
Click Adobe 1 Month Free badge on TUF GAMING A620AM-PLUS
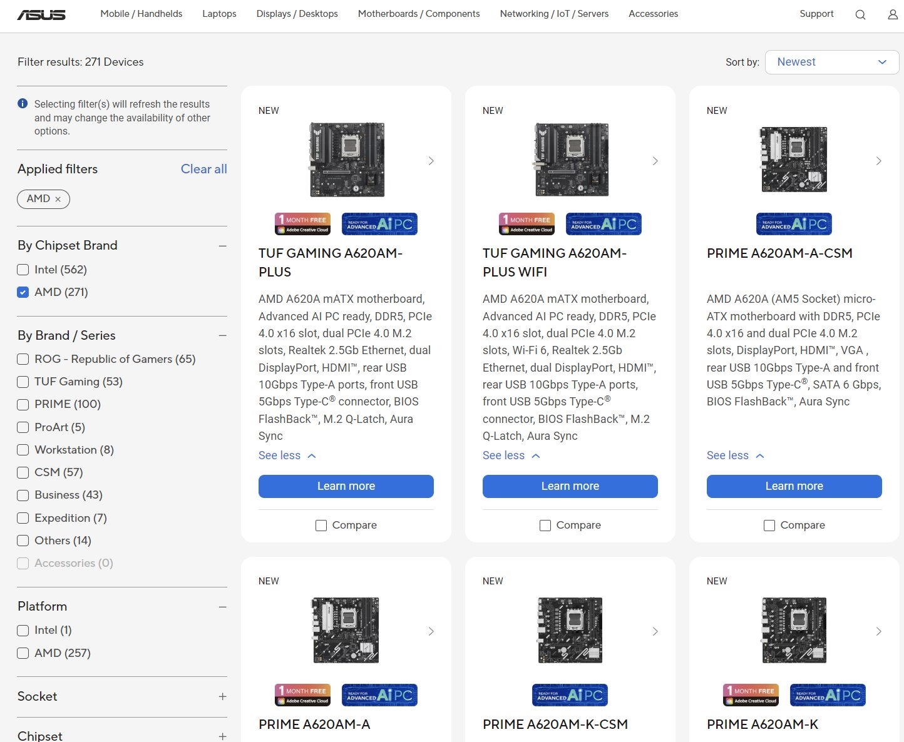[303, 224]
